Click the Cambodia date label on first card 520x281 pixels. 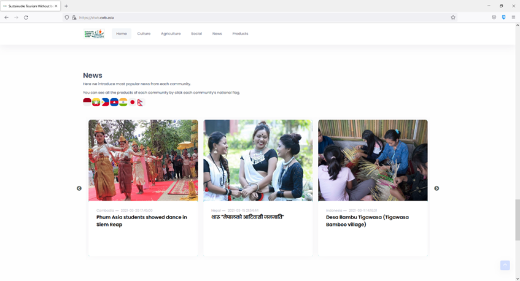(125, 210)
